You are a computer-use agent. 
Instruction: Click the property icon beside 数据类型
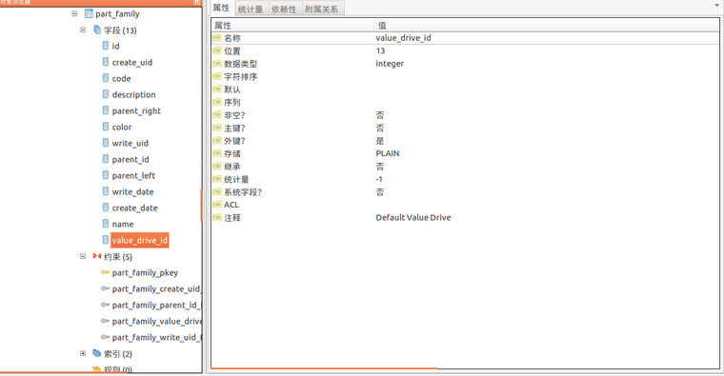click(x=217, y=64)
